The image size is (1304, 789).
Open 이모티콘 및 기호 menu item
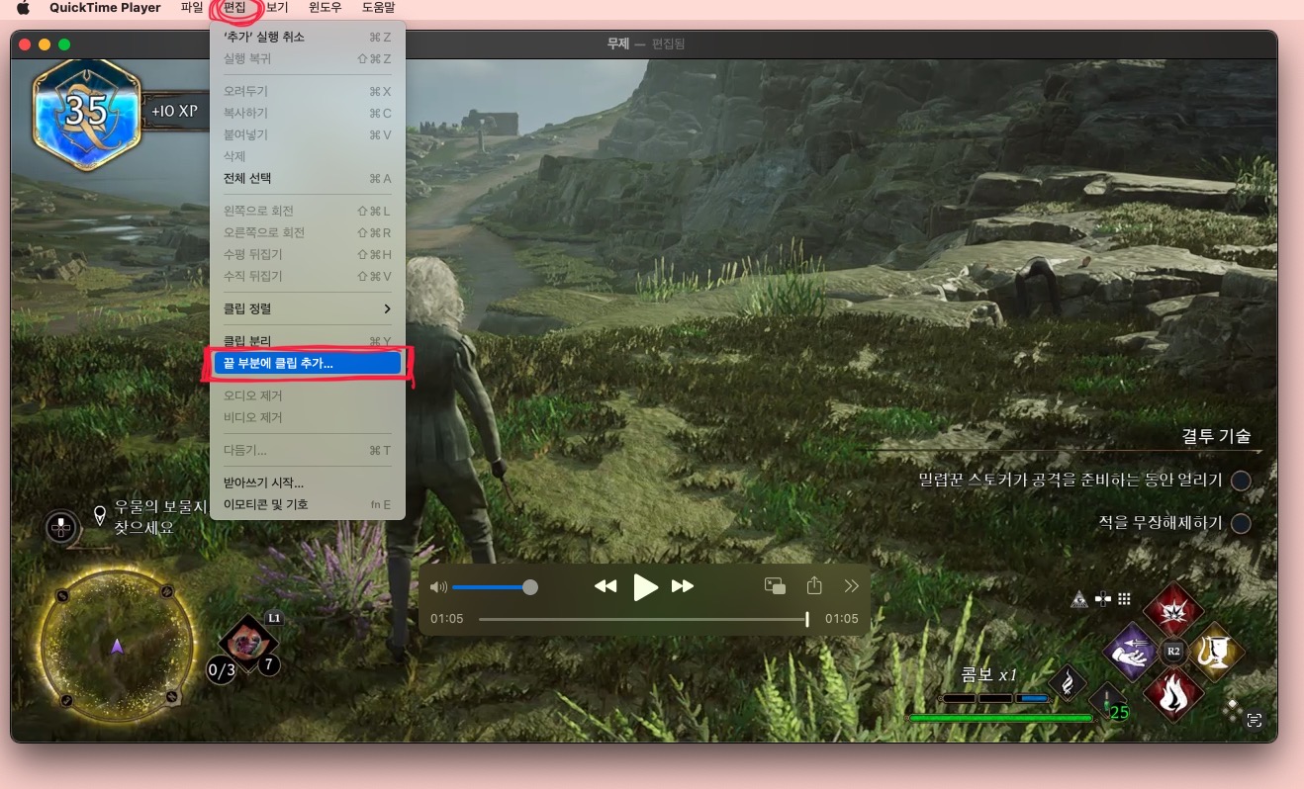[x=308, y=504]
